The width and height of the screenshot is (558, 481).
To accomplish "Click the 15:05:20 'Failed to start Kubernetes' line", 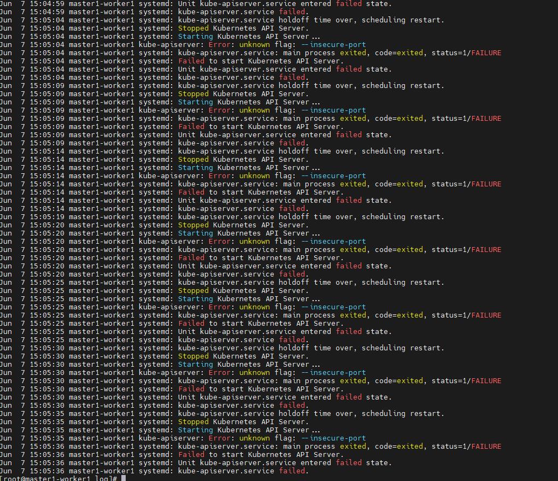I will (x=172, y=257).
